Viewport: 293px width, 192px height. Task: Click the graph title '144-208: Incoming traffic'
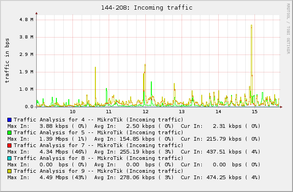coord(146,8)
